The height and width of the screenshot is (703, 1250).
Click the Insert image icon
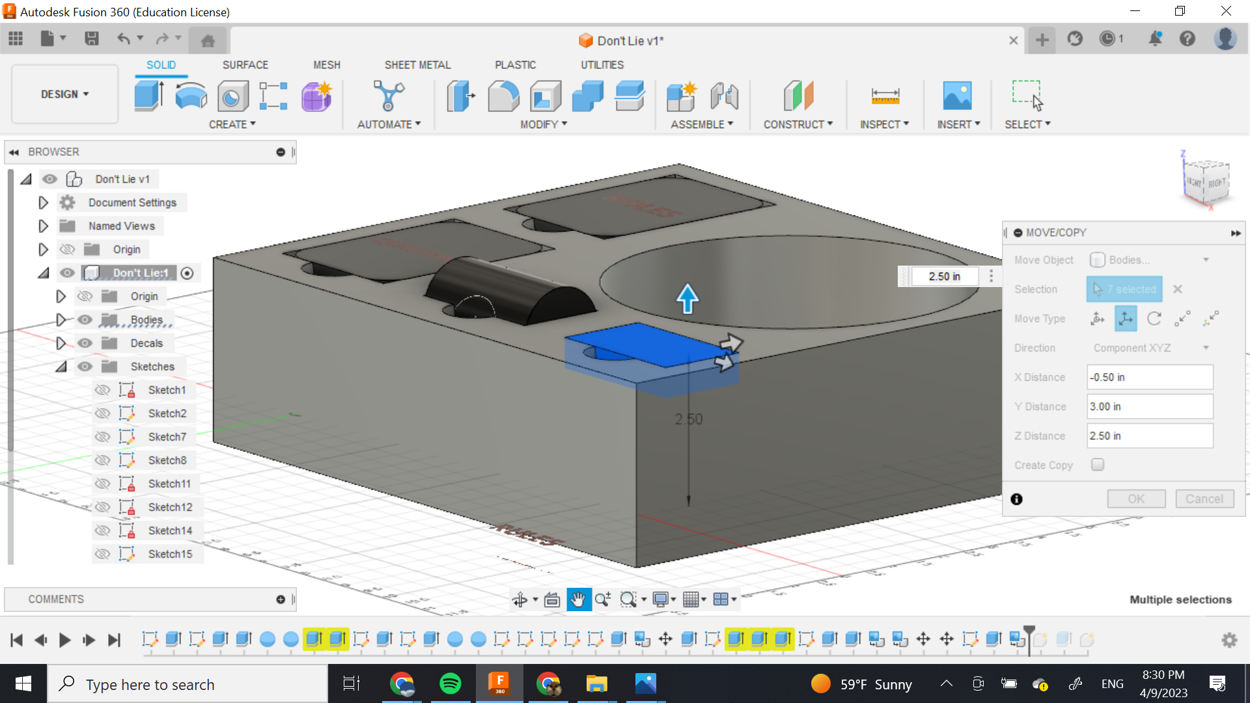pyautogui.click(x=957, y=96)
